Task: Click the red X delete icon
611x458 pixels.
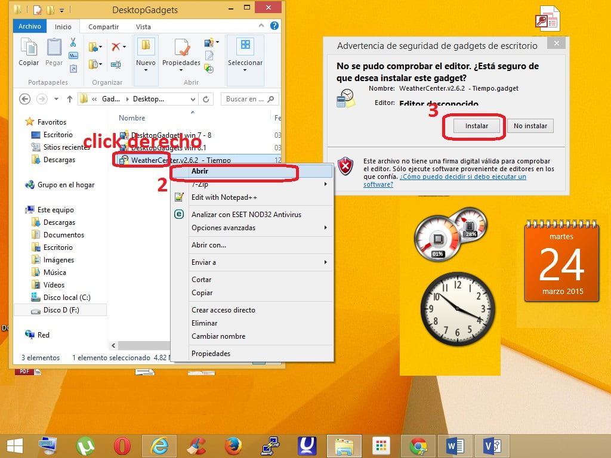Action: click(117, 47)
